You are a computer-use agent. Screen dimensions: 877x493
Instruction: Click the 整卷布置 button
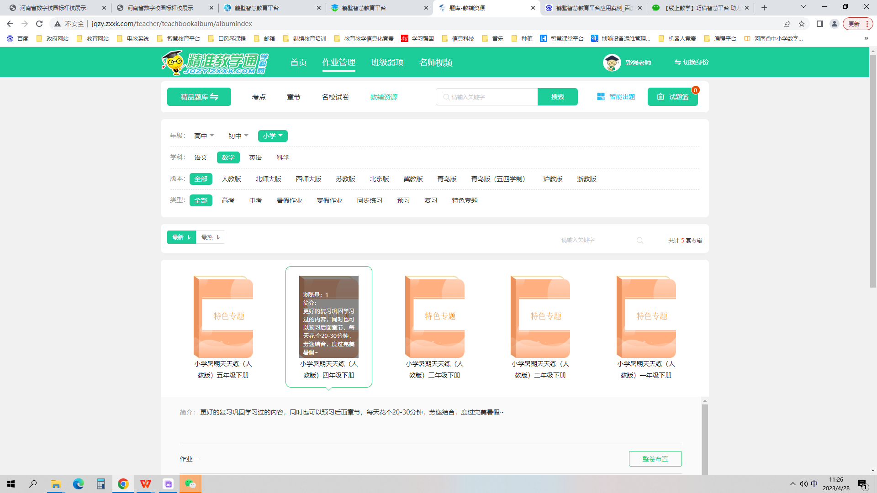click(655, 459)
